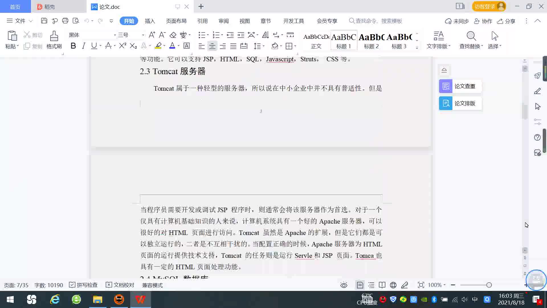The height and width of the screenshot is (308, 547).
Task: Click 拼写检查 in the status bar
Action: click(x=83, y=285)
